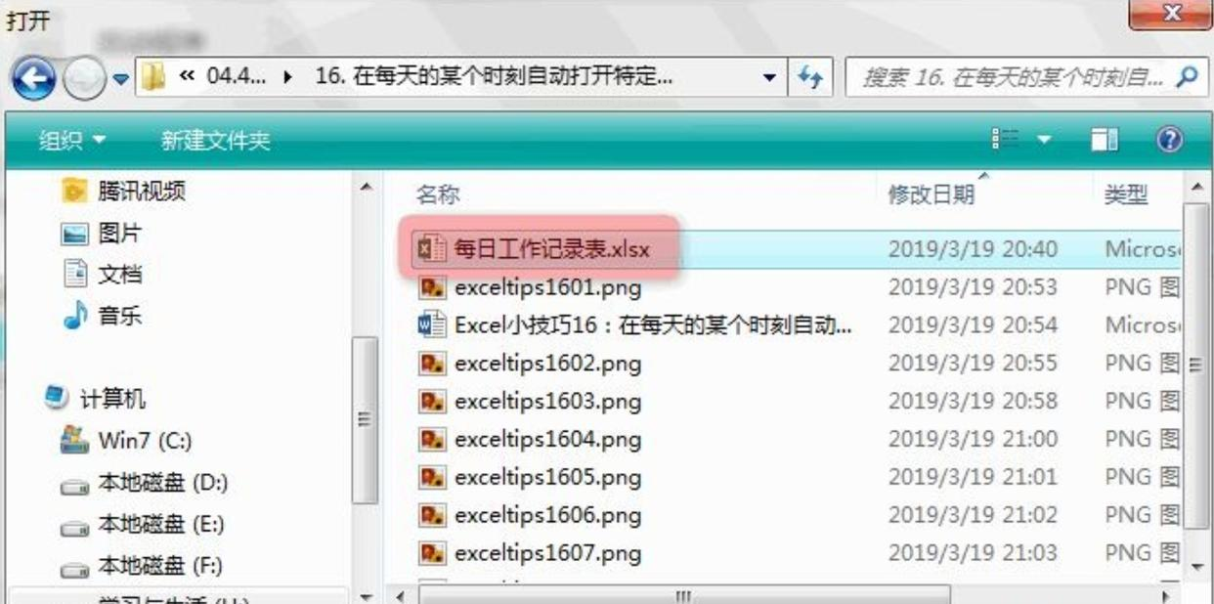Open the address bar history dropdown
This screenshot has width=1214, height=604.
pyautogui.click(x=770, y=78)
